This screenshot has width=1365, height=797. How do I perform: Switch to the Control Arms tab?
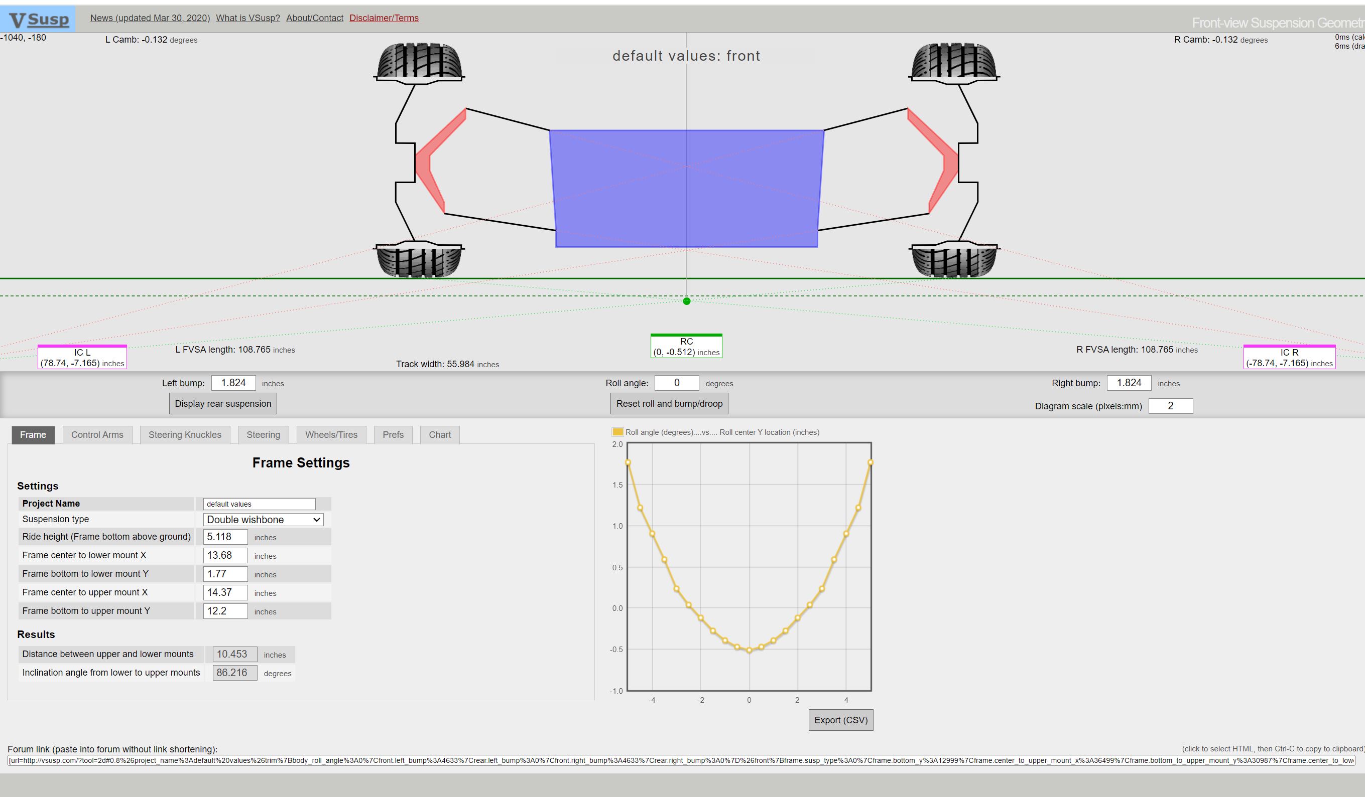(97, 434)
